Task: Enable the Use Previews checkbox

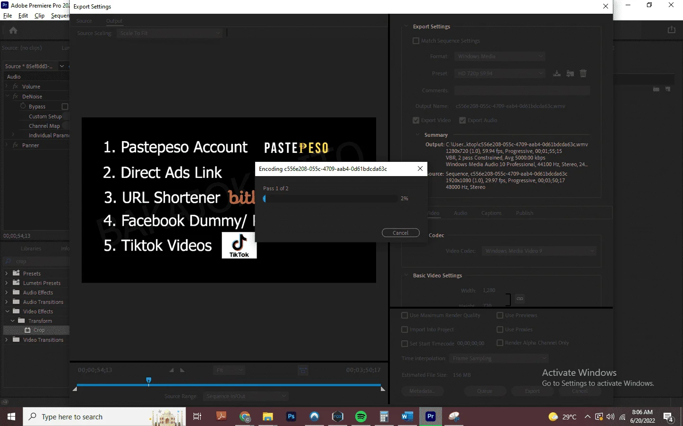Action: pyautogui.click(x=500, y=315)
